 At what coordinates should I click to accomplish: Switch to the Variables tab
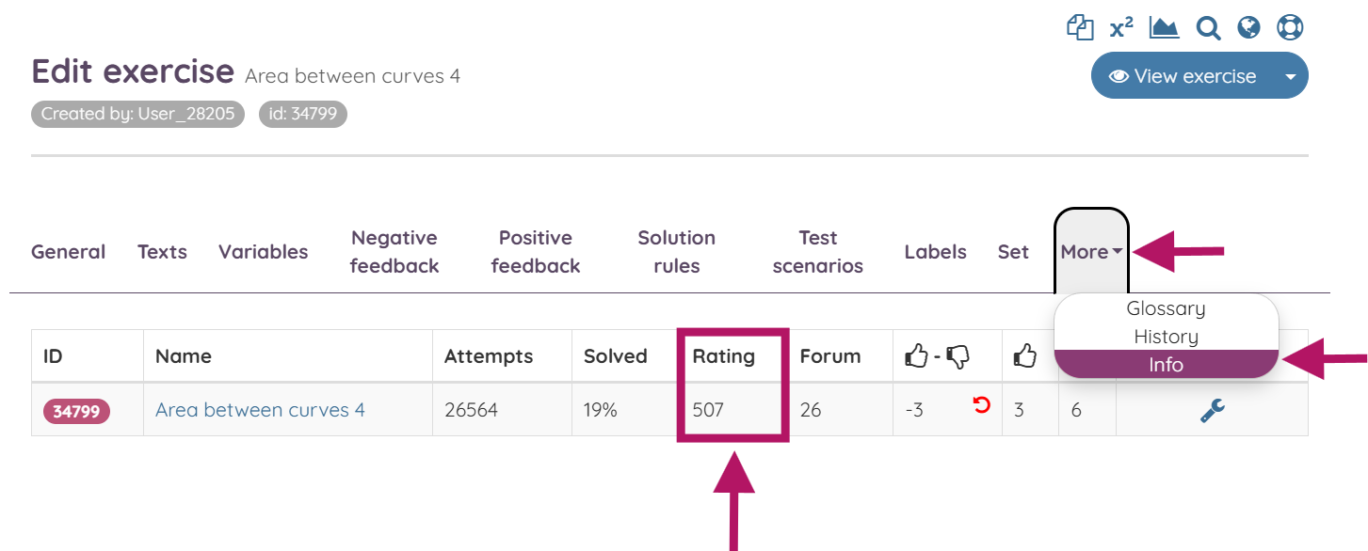[x=263, y=251]
